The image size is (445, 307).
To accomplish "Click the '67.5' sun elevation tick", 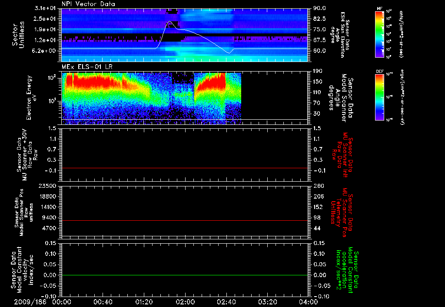I will click(x=319, y=40).
